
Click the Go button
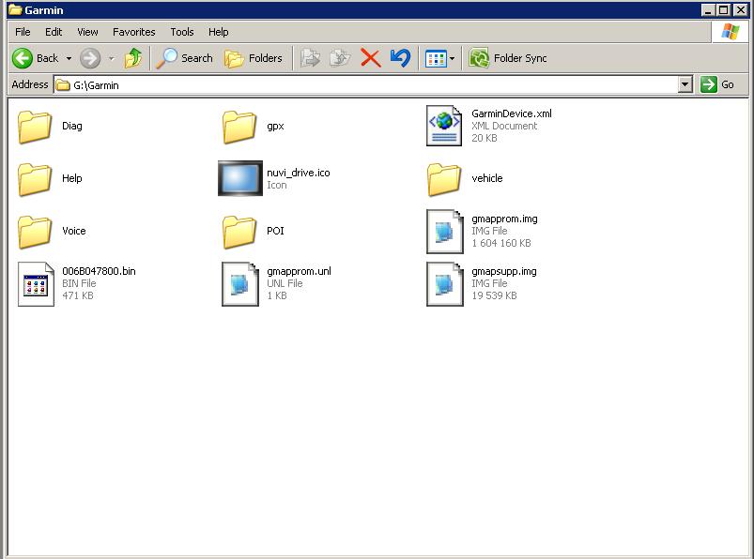coord(718,84)
